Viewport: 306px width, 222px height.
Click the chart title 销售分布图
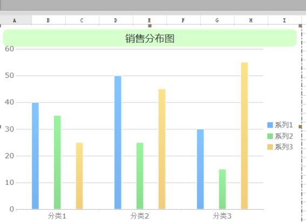(149, 38)
